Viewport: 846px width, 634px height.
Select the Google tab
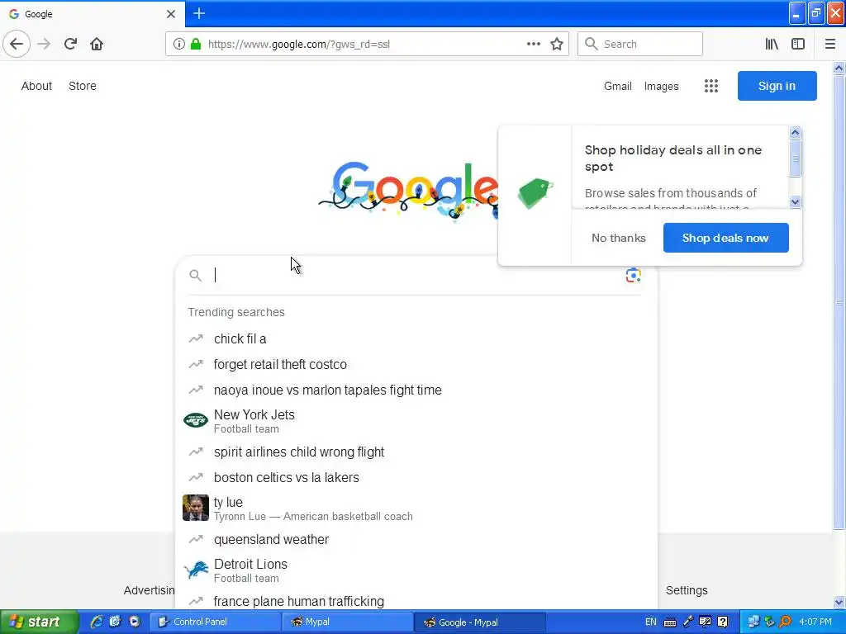[93, 14]
